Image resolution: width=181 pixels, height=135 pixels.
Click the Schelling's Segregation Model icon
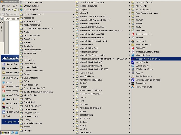click(133, 80)
